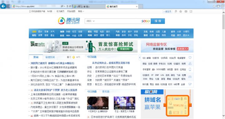Refresh the page via the address bar

click(70, 6)
